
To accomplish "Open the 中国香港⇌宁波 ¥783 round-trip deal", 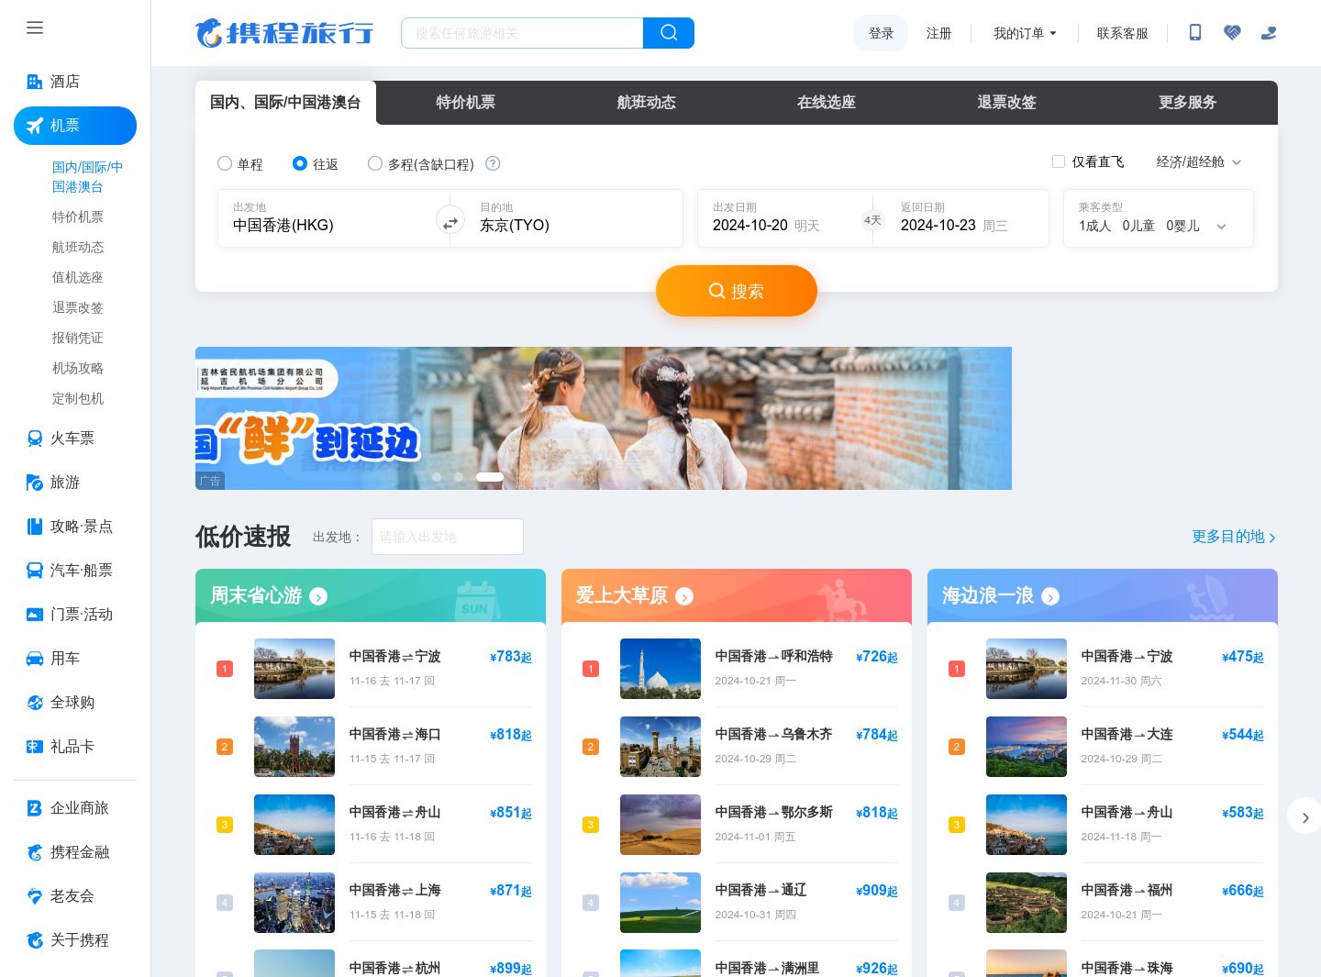I will [371, 668].
